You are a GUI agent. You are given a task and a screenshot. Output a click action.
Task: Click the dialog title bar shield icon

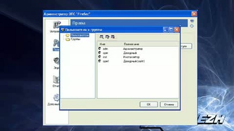[63, 30]
